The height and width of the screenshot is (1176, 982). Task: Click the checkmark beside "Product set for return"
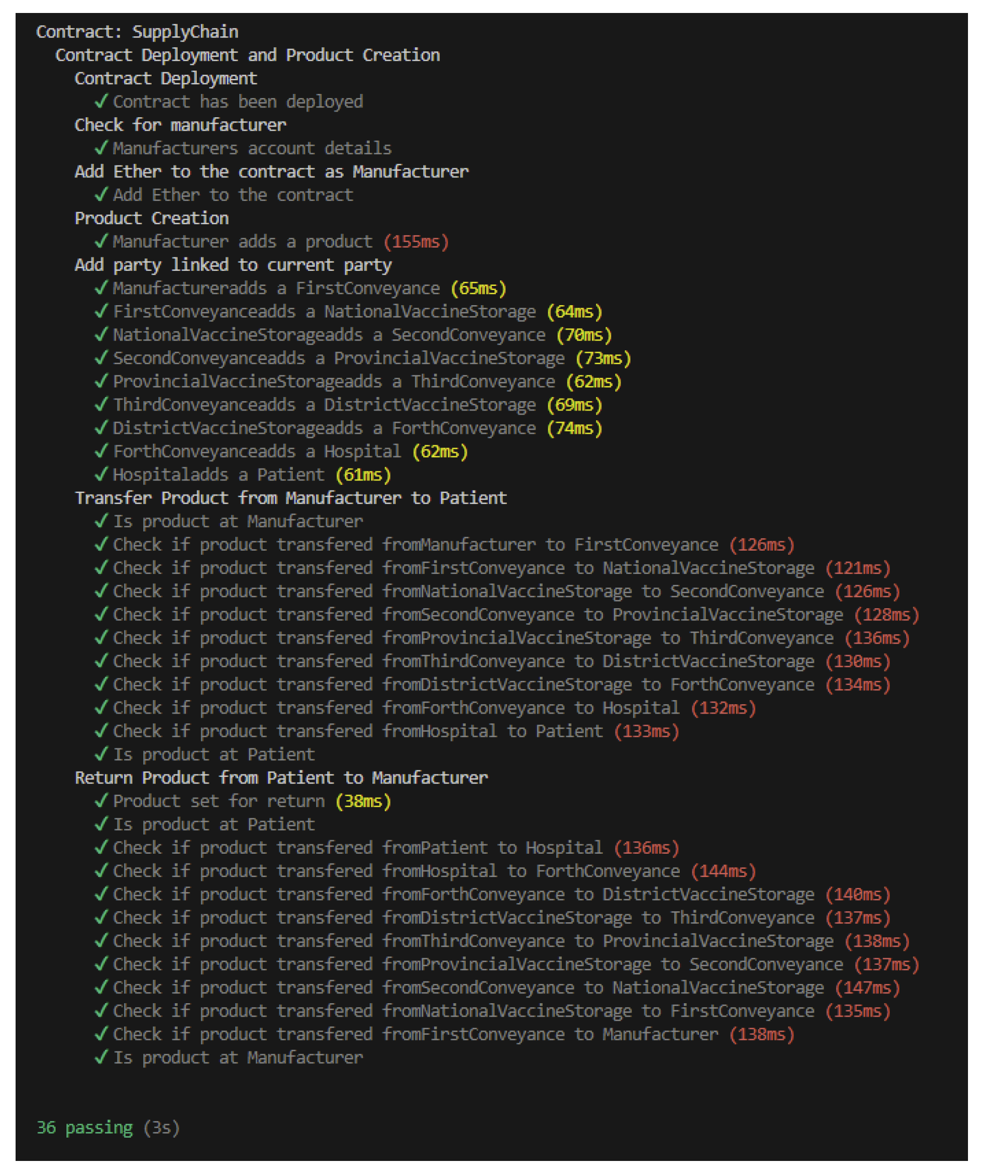(101, 801)
